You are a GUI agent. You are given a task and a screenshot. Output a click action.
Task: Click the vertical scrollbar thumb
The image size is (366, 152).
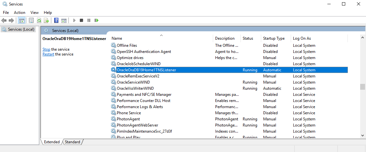coord(362,86)
